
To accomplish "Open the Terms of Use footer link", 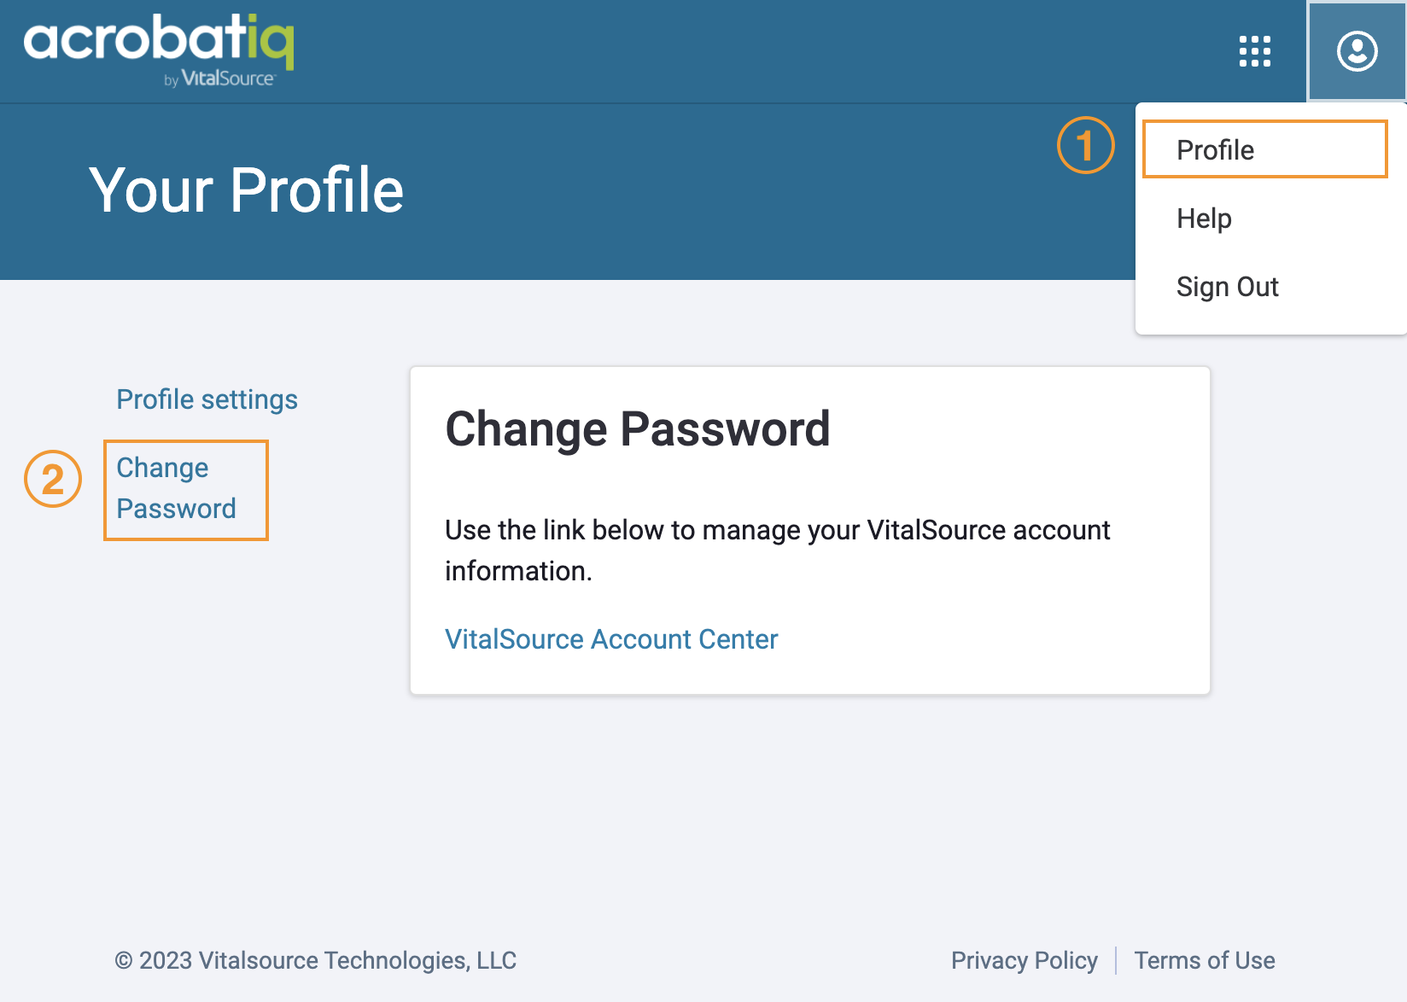I will (1204, 960).
